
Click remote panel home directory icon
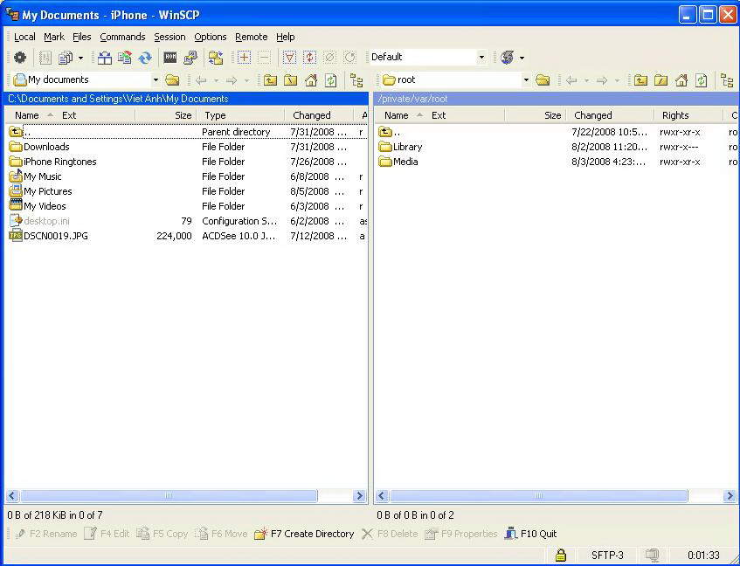[x=681, y=80]
